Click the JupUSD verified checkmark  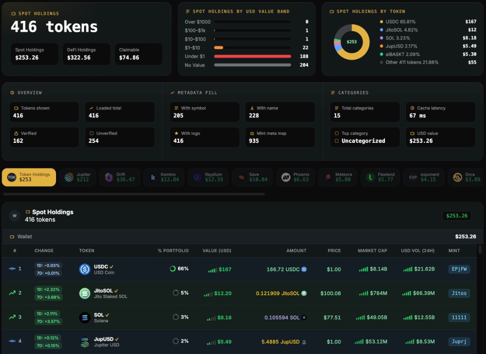coord(117,339)
